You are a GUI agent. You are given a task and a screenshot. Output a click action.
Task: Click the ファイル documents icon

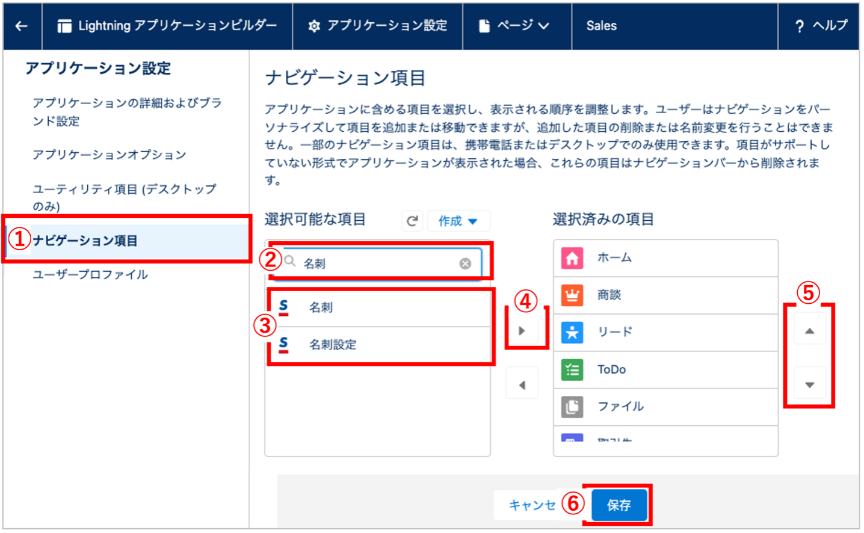click(572, 407)
